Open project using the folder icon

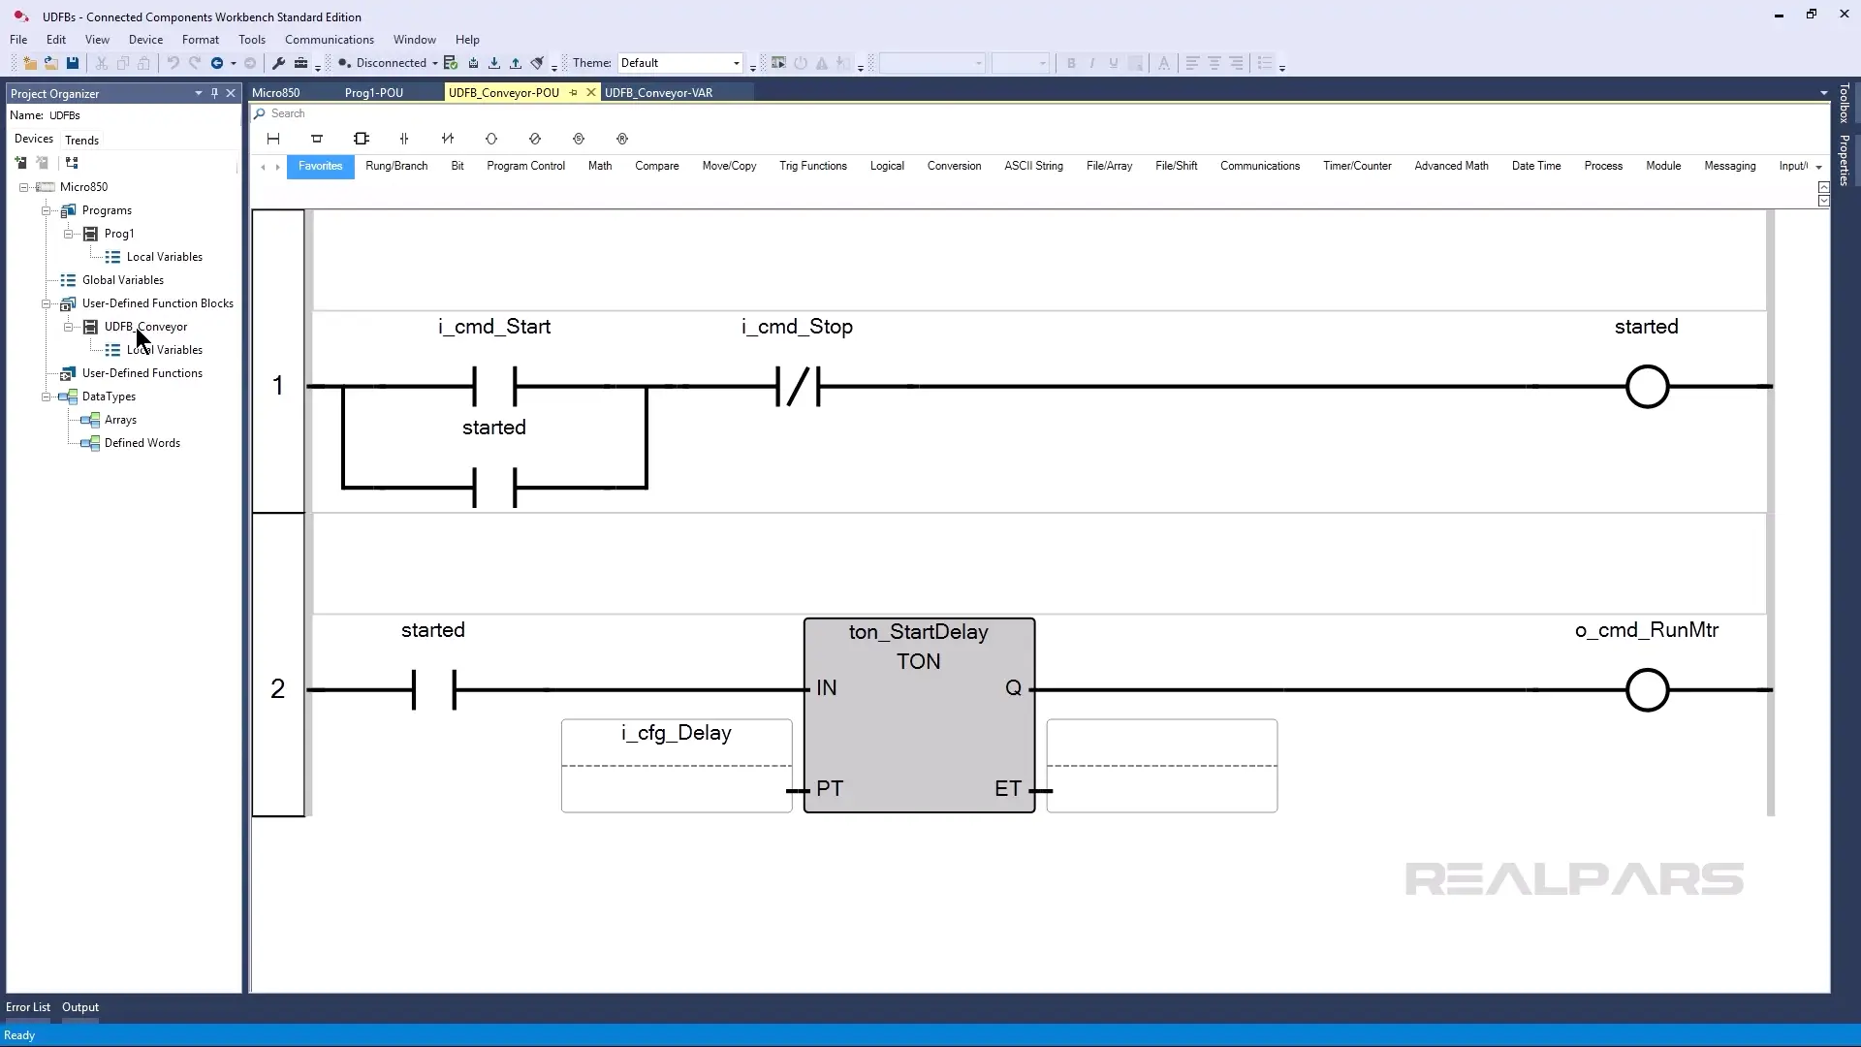[51, 63]
